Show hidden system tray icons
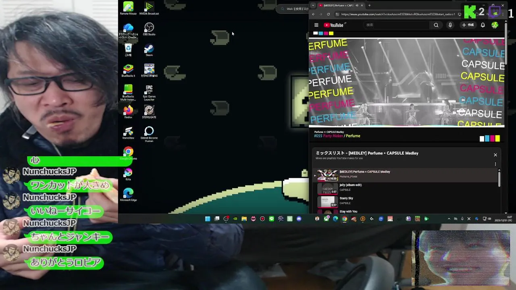Viewport: 516px width, 290px height. (x=449, y=219)
